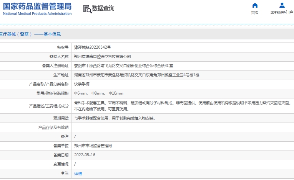Click the 备案号 label cell

pyautogui.click(x=63, y=47)
